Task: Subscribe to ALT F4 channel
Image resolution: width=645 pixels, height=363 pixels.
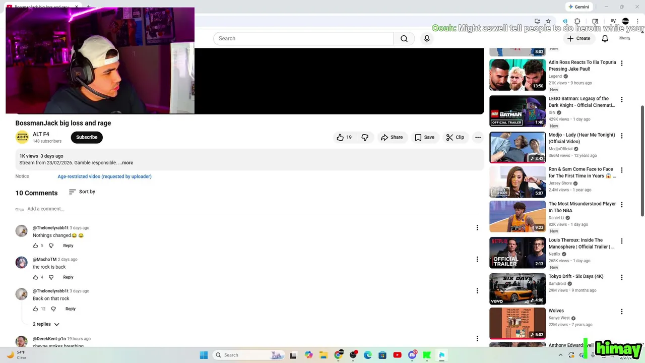Action: (87, 137)
